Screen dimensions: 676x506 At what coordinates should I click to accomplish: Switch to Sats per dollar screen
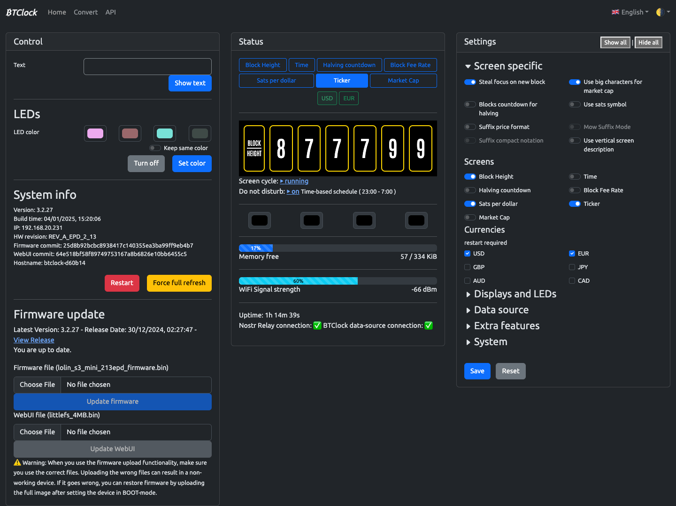277,81
